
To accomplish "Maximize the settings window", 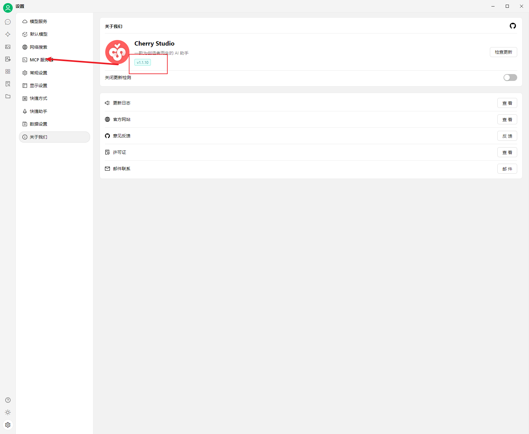I will [x=507, y=6].
